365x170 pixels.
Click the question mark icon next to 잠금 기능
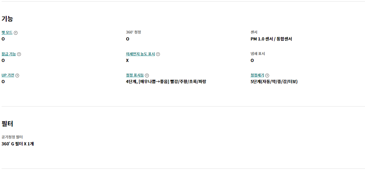click(x=19, y=54)
